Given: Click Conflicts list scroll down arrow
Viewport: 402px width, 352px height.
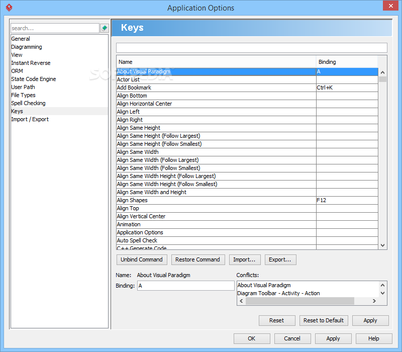Looking at the screenshot, I should [382, 293].
